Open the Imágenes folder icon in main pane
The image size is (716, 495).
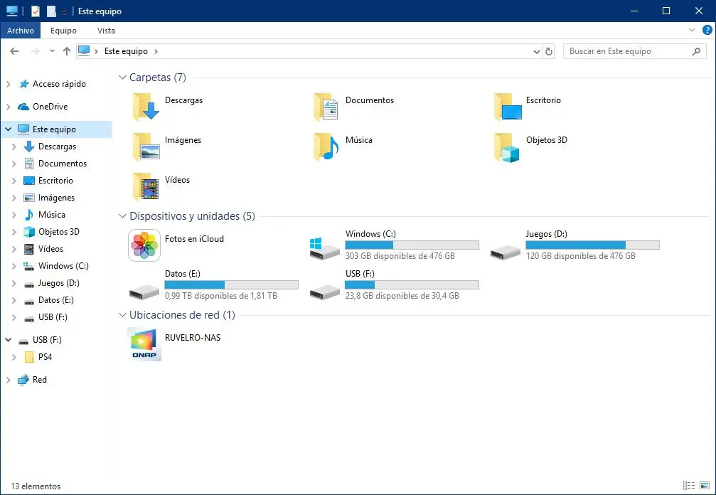146,147
